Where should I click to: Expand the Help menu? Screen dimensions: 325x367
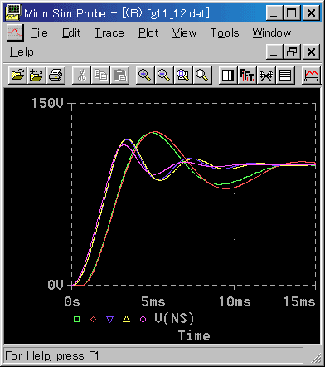[22, 52]
